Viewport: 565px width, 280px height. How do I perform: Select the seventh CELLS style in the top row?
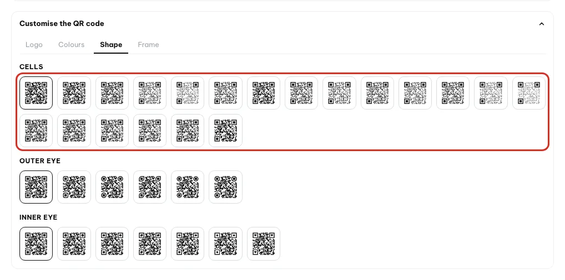[x=264, y=93]
